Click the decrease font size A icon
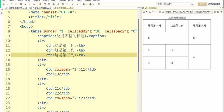Image resolution: width=224 pixels, height=112 pixels. pyautogui.click(x=77, y=4)
